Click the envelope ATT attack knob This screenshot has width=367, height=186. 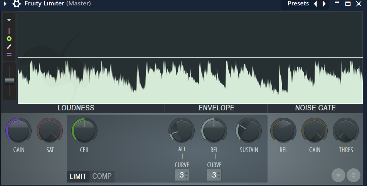[182, 130]
